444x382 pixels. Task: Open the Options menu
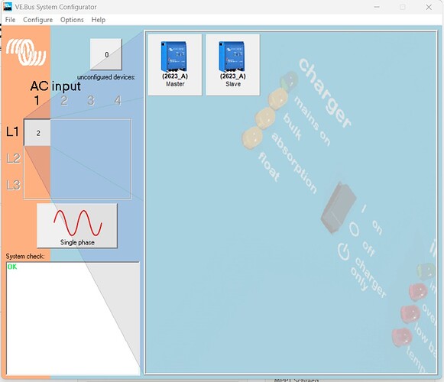point(72,20)
